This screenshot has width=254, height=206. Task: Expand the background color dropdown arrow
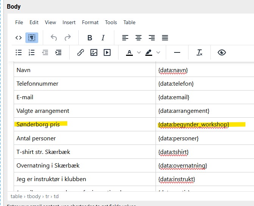click(158, 53)
